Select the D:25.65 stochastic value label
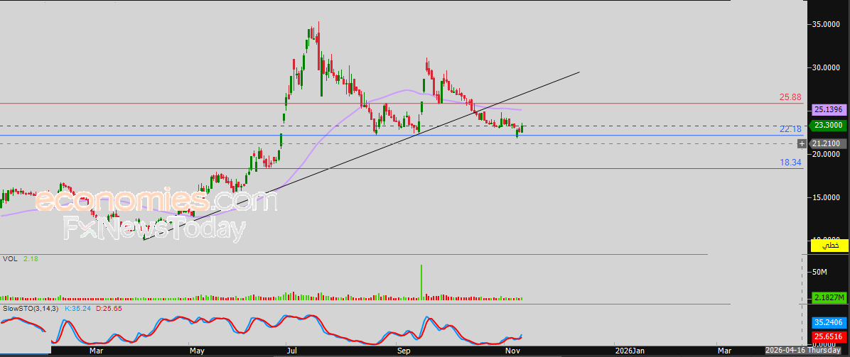The image size is (850, 357). click(109, 309)
